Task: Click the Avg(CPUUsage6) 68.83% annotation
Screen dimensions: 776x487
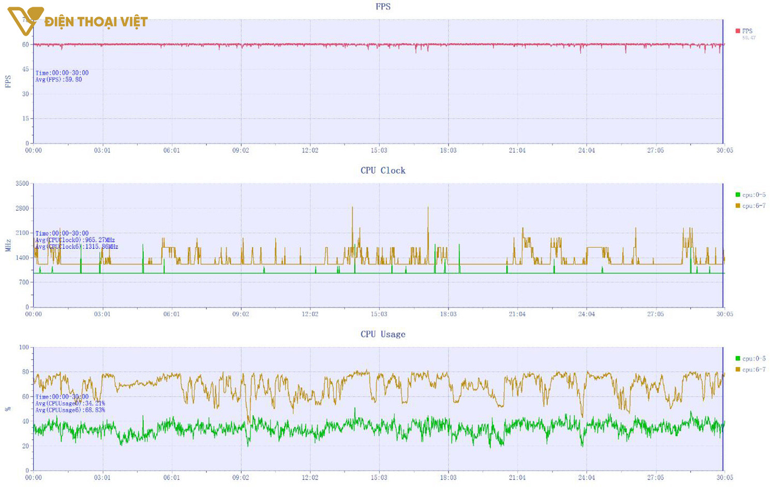Action: (x=70, y=410)
